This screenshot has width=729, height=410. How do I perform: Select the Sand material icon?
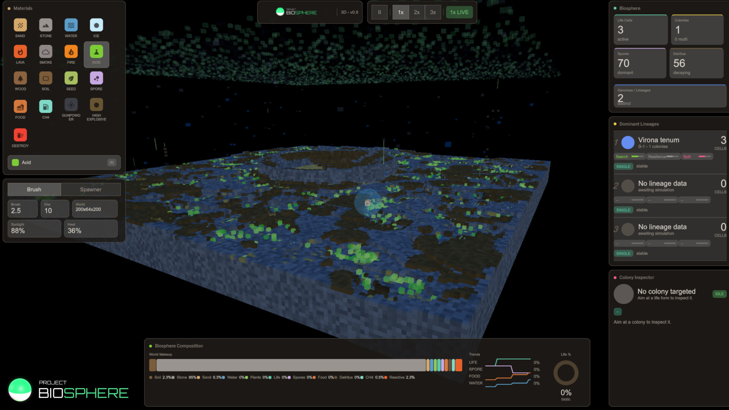(20, 25)
